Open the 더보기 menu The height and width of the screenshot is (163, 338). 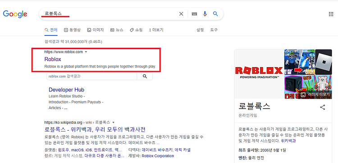156,30
